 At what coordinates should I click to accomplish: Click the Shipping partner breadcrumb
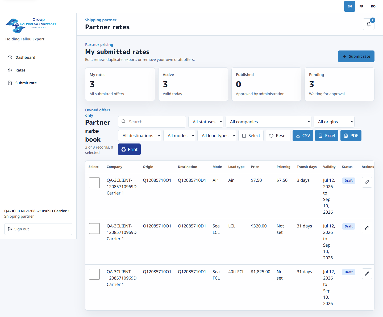click(101, 20)
